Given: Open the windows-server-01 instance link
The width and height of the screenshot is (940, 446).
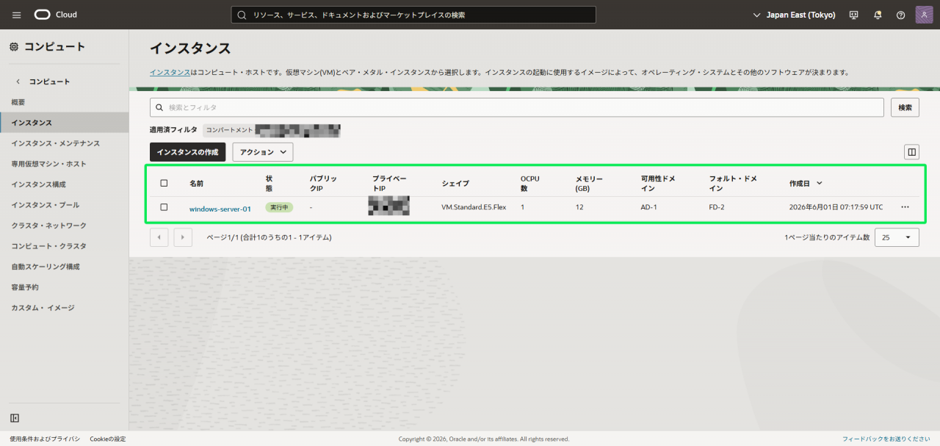Looking at the screenshot, I should (220, 209).
